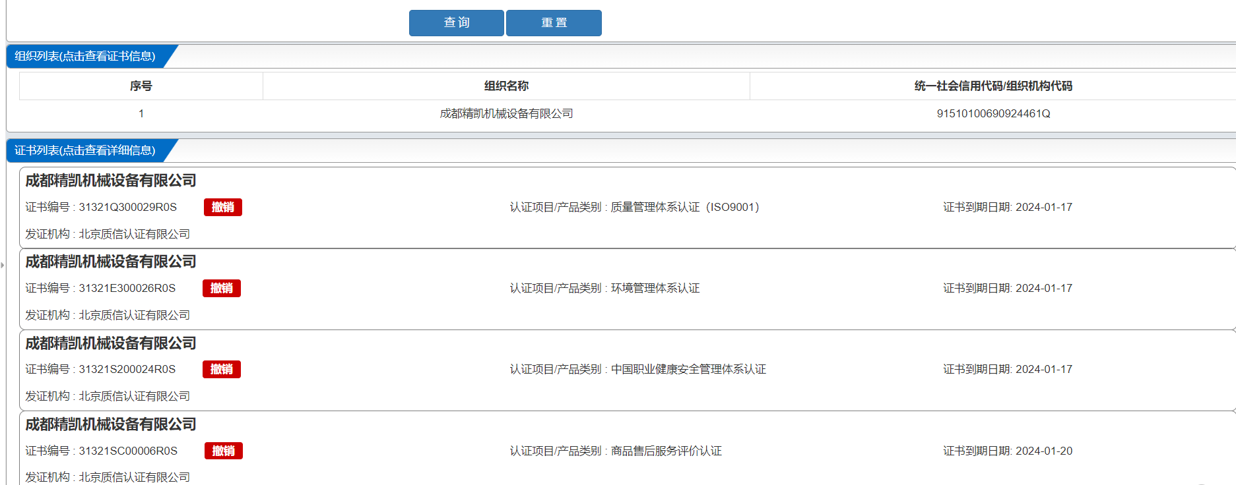Open certificate card 31321Q300029R0S title

(111, 181)
